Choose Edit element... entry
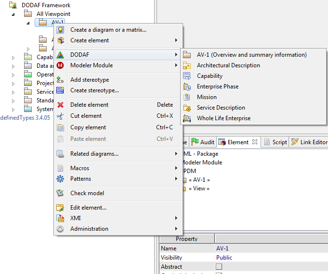Viewport: 328px width, 274px height. pyautogui.click(x=118, y=208)
